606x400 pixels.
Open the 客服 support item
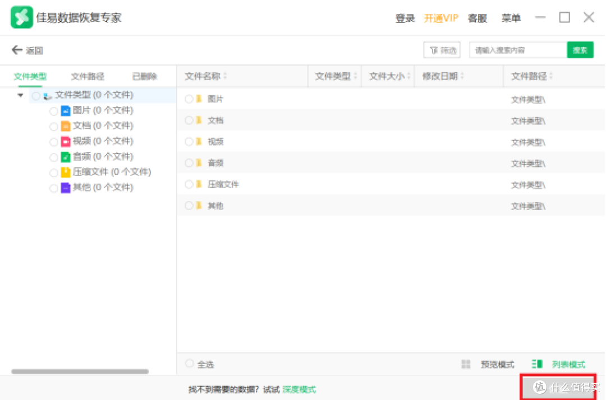pyautogui.click(x=478, y=18)
